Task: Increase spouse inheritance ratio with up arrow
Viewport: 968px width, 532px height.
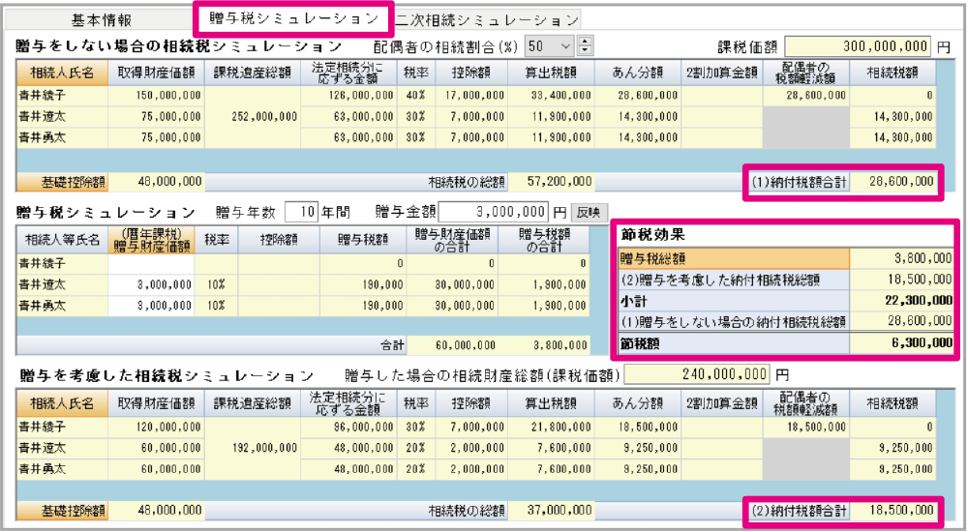Action: click(584, 42)
